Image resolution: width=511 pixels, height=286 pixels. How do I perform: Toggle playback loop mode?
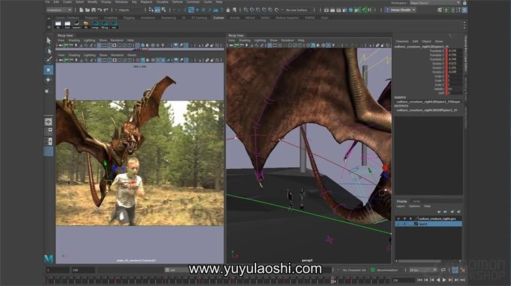444,270
